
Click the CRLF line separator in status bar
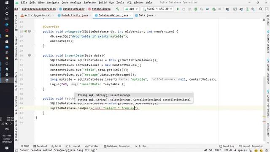click(x=218, y=150)
